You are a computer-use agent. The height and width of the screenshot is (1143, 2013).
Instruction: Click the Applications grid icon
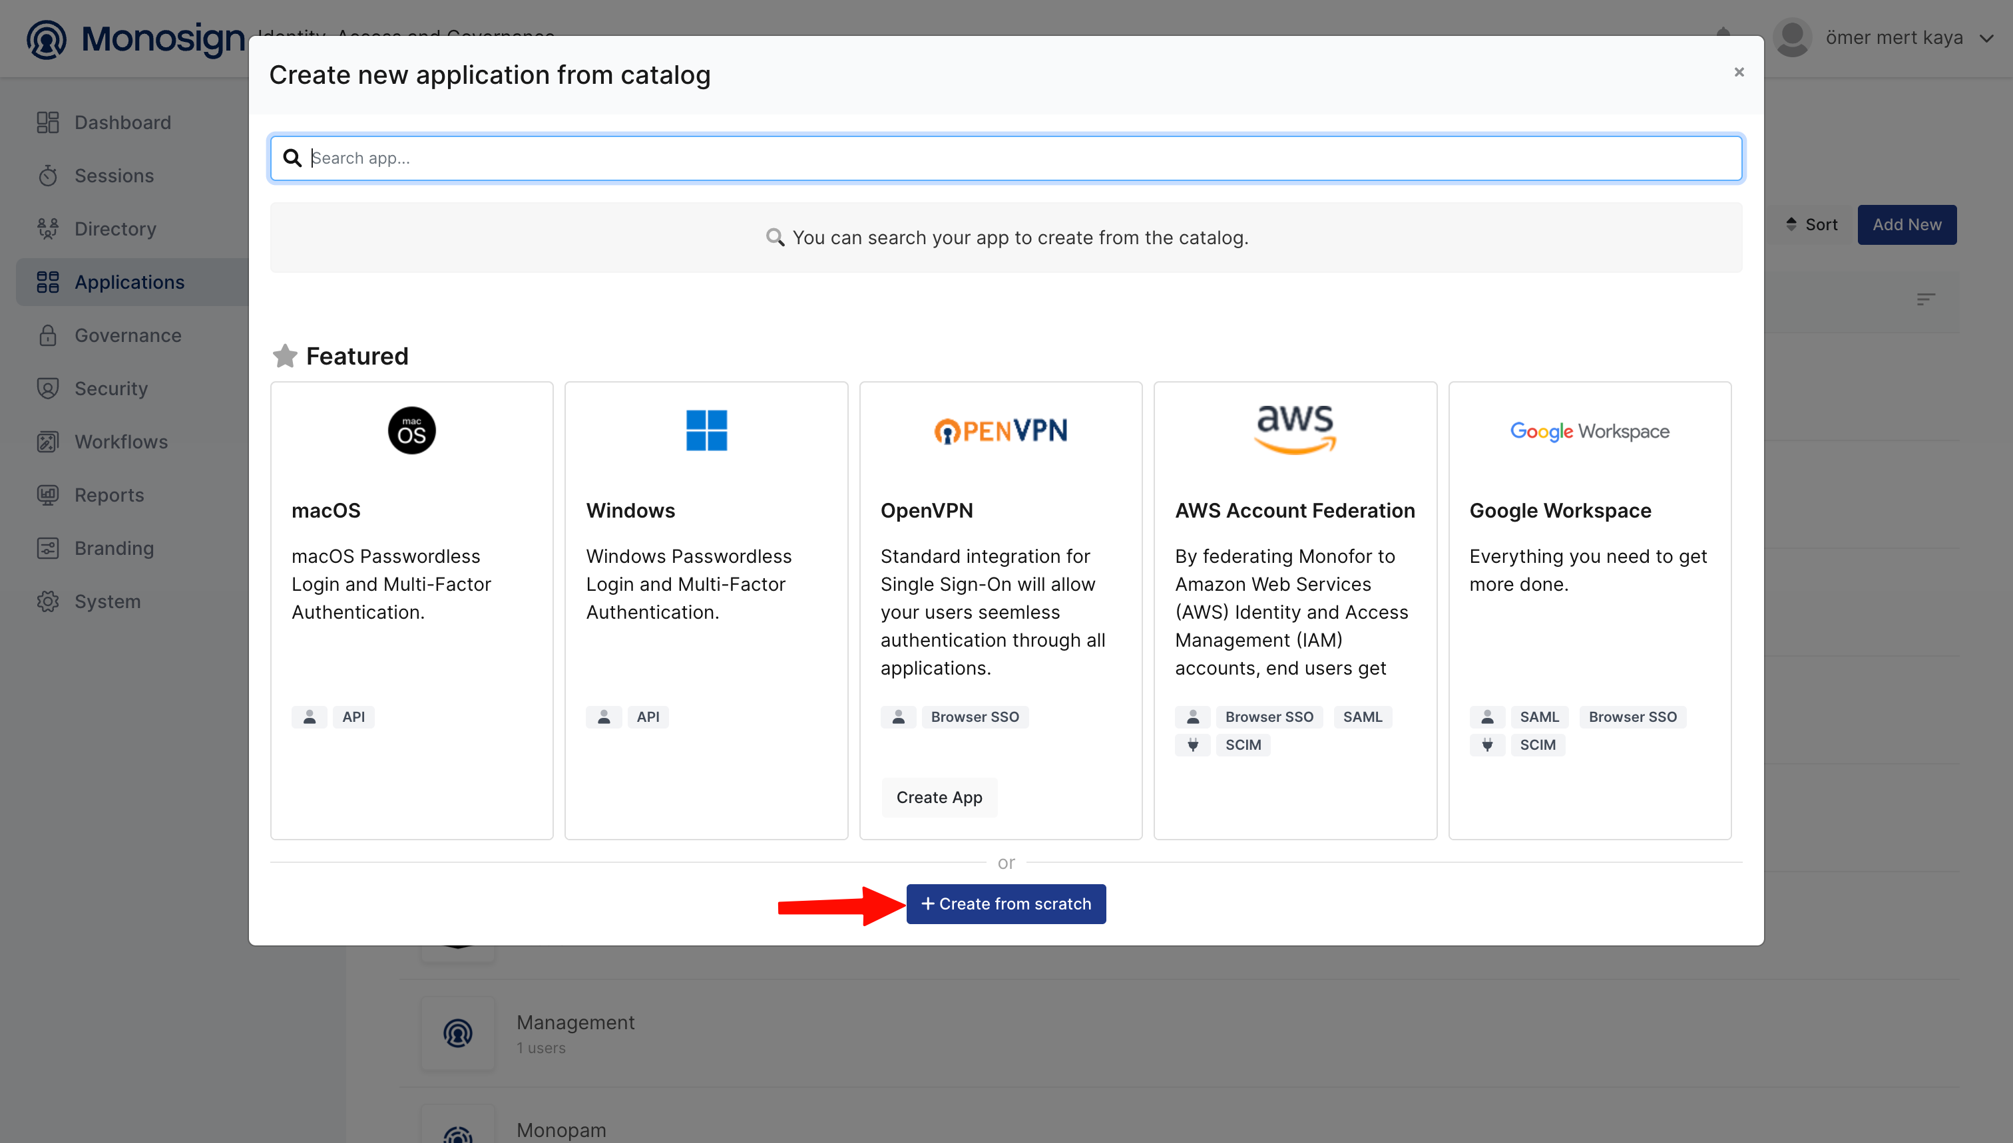click(x=48, y=283)
